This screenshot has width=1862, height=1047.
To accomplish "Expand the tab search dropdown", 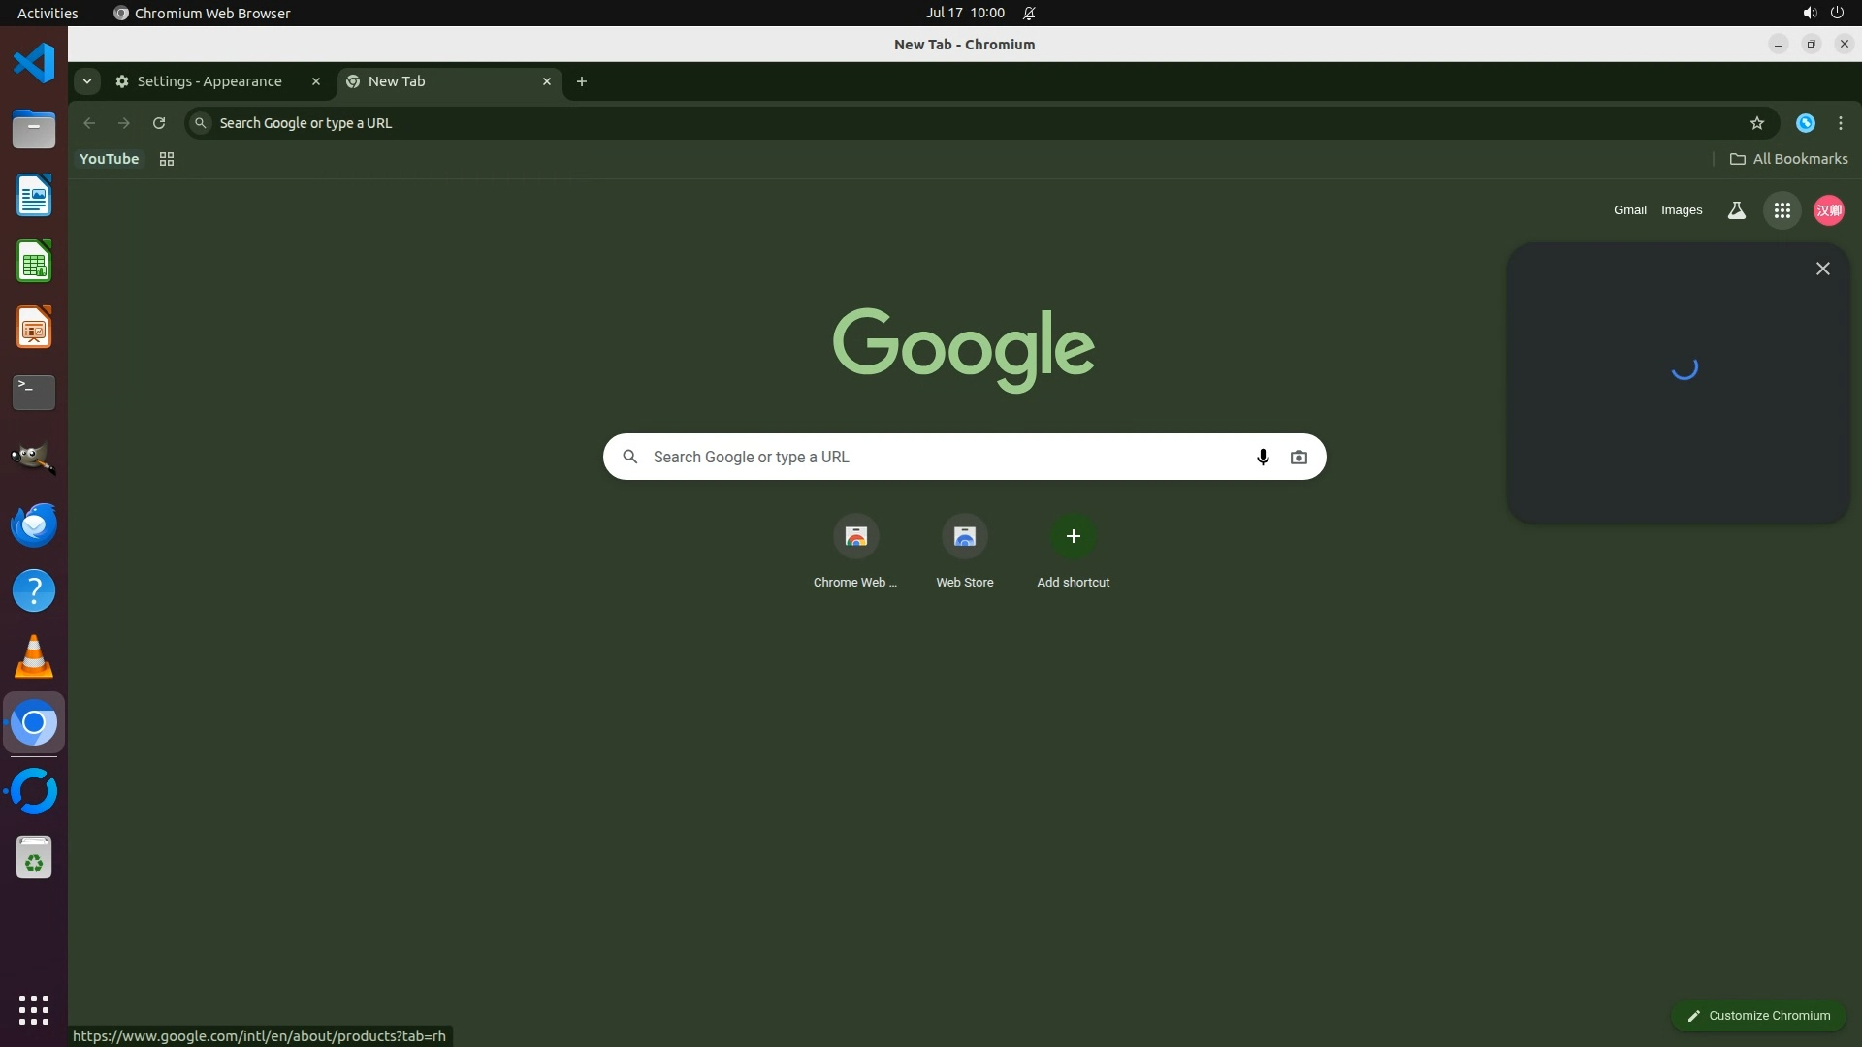I will point(87,81).
